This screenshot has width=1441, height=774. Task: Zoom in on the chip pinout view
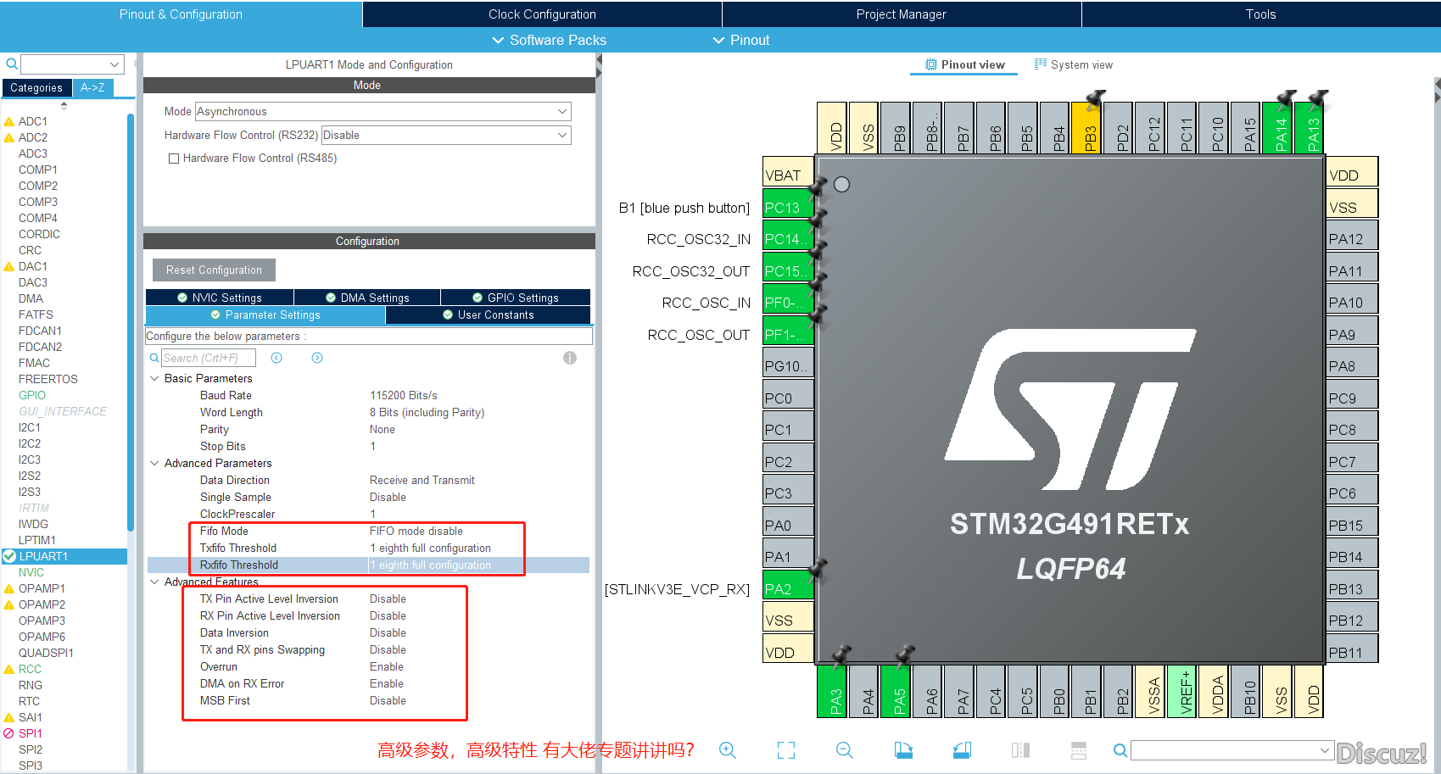click(728, 750)
